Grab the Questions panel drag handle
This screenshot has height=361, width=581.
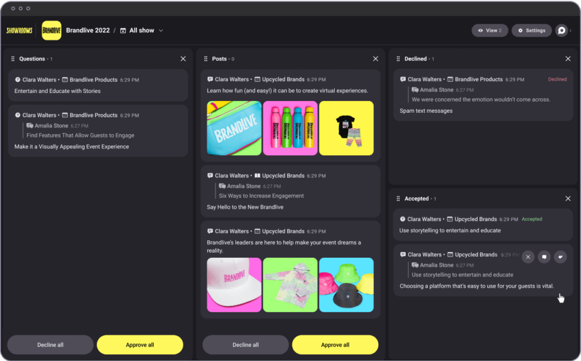(x=13, y=59)
